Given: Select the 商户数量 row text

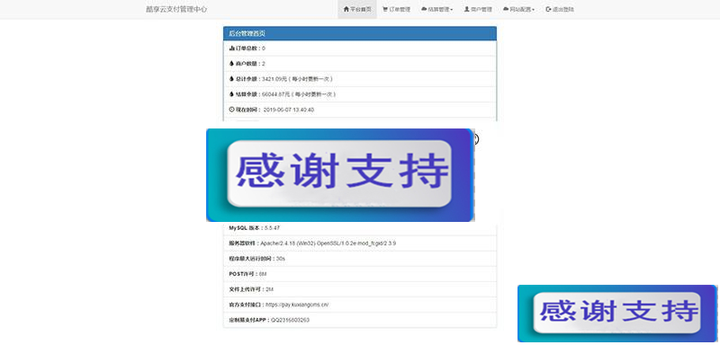Looking at the screenshot, I should (x=247, y=64).
